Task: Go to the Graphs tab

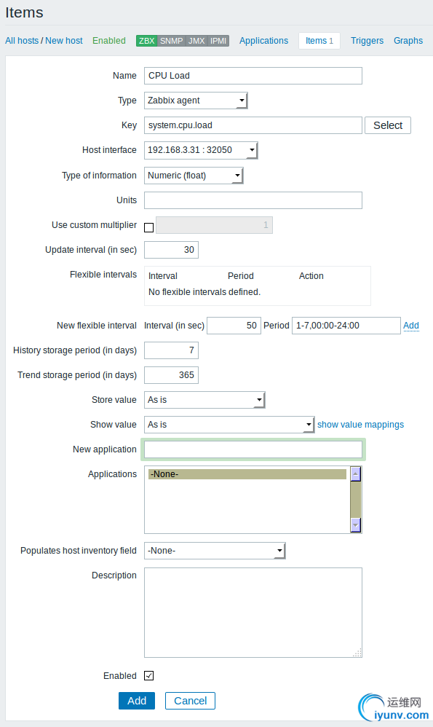Action: 408,41
